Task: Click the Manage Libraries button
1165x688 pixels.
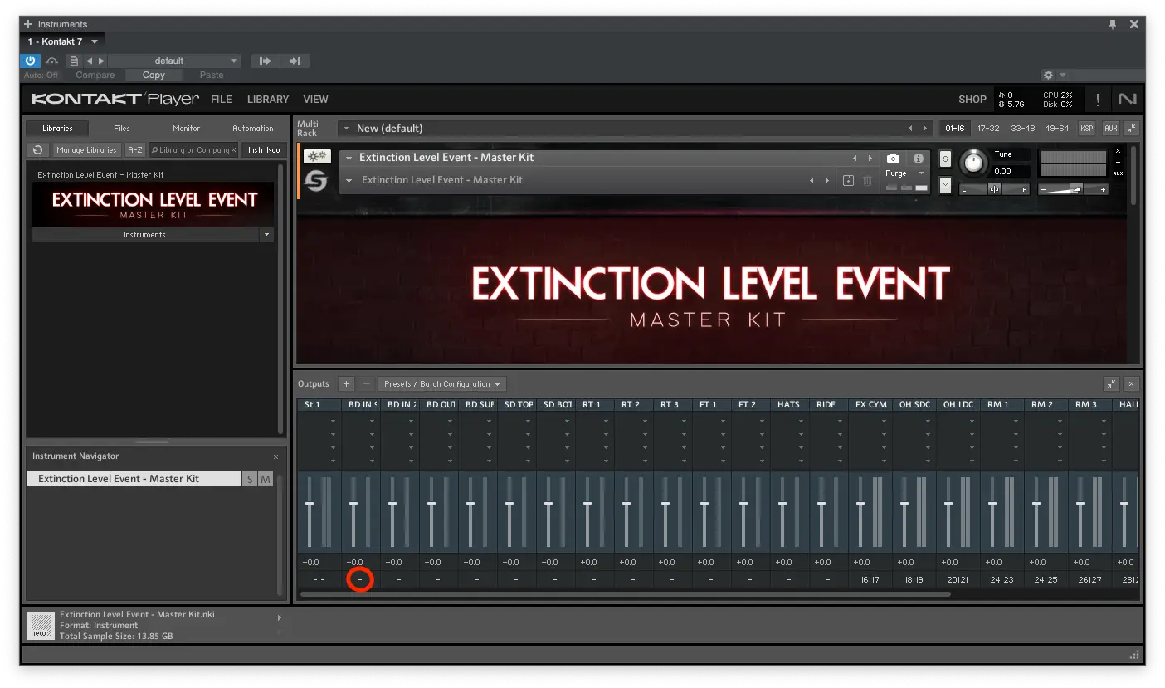Action: [x=86, y=150]
